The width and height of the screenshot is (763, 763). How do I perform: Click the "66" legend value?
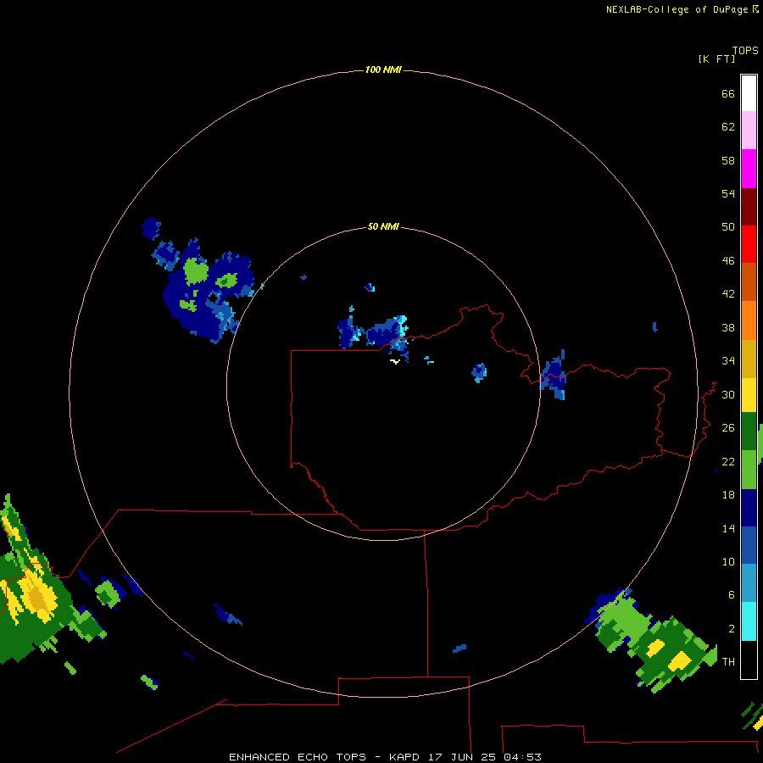[x=728, y=94]
